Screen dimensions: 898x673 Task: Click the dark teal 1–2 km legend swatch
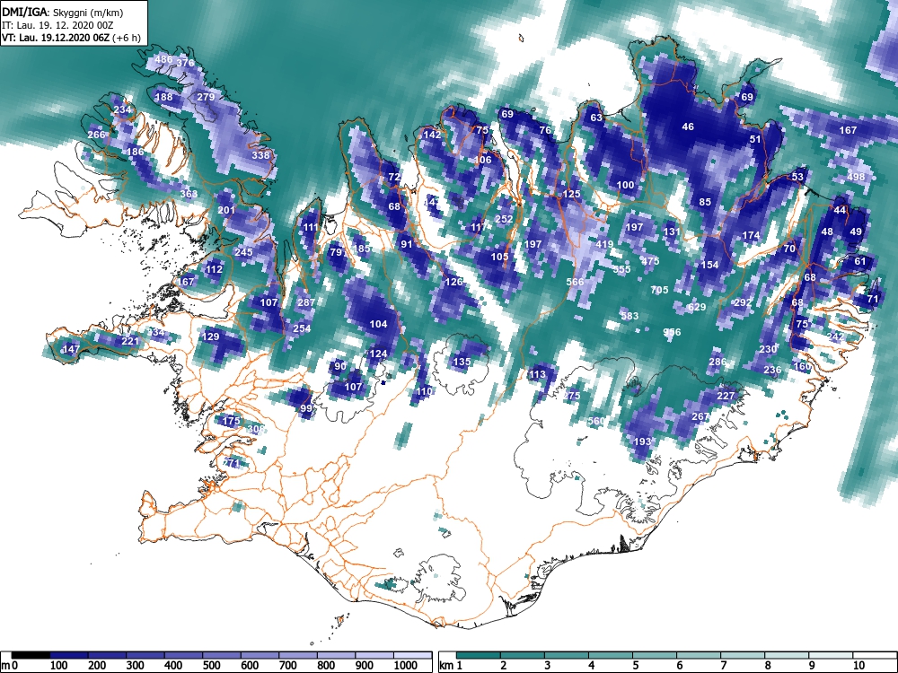point(479,655)
